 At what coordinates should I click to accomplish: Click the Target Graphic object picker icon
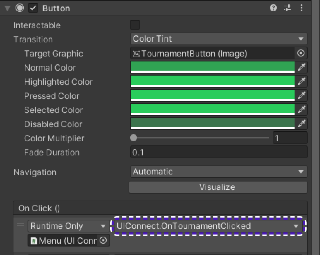[301, 53]
